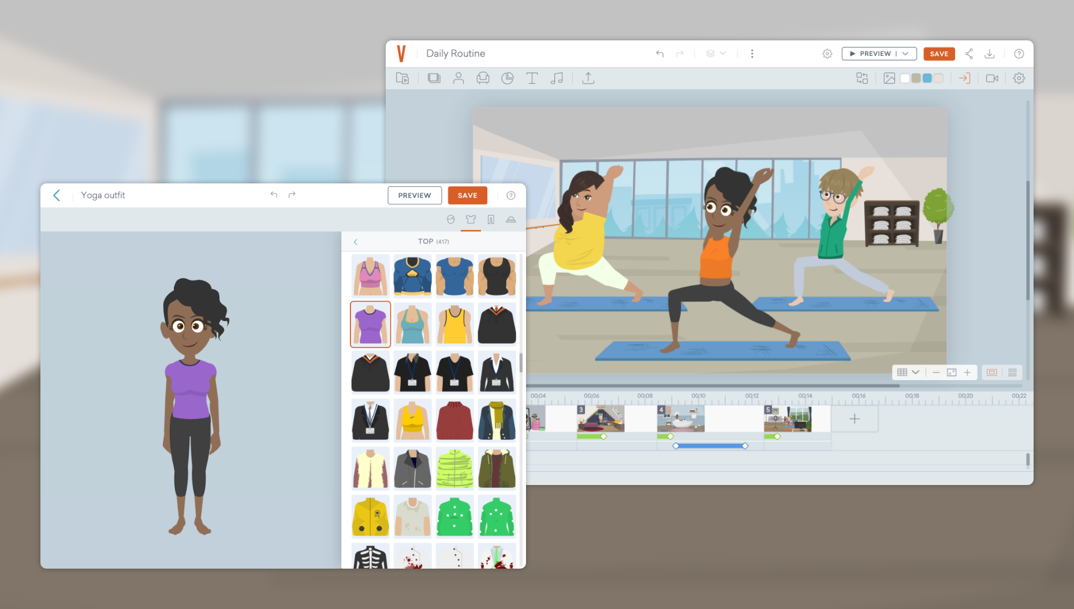Select the Character tool in the toolbar
The height and width of the screenshot is (609, 1074).
click(x=458, y=78)
